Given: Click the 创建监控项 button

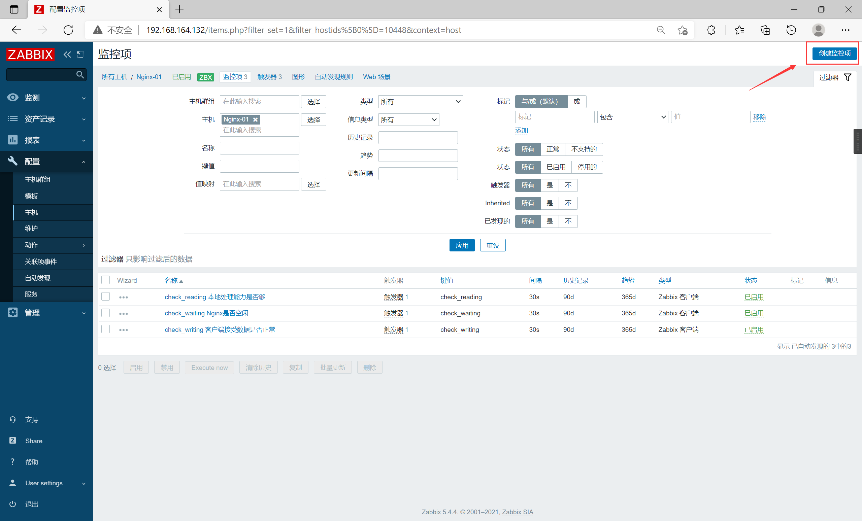Looking at the screenshot, I should pyautogui.click(x=834, y=53).
